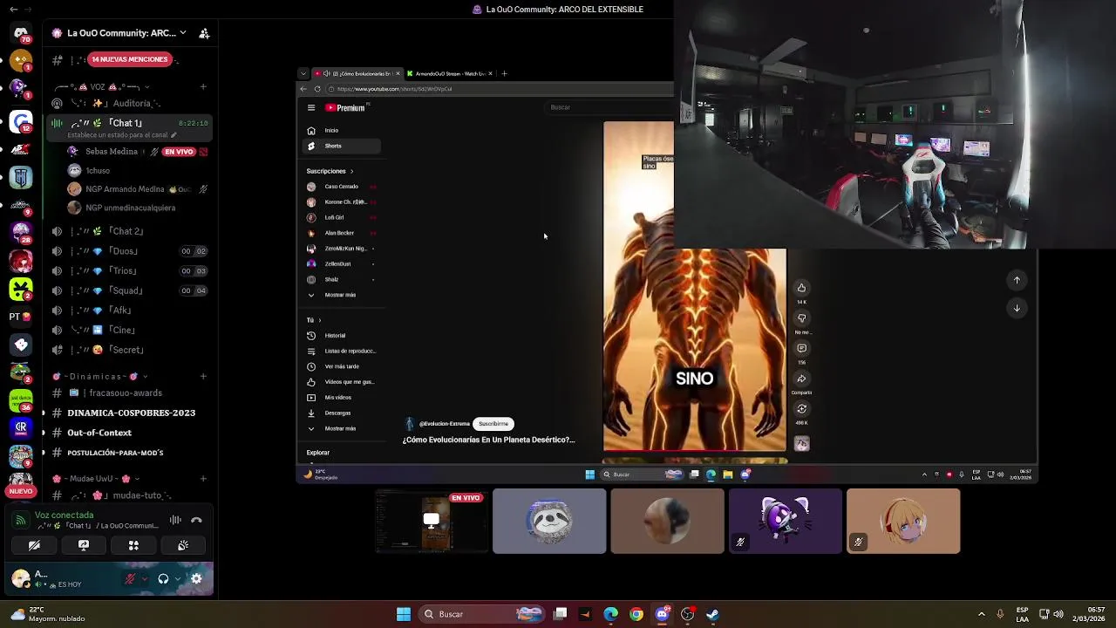Viewport: 1116px width, 628px height.
Task: Open Windows Start menu
Action: pos(404,614)
